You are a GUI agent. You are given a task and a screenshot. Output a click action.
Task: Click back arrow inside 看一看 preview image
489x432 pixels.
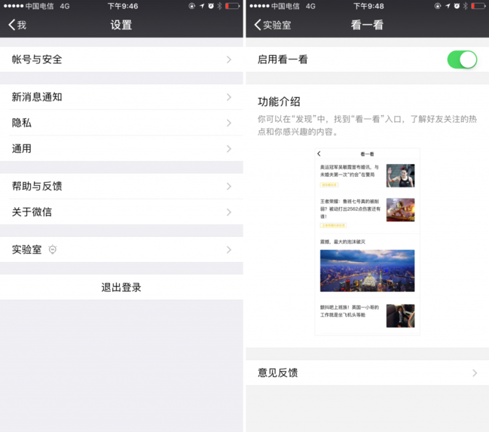pyautogui.click(x=319, y=154)
